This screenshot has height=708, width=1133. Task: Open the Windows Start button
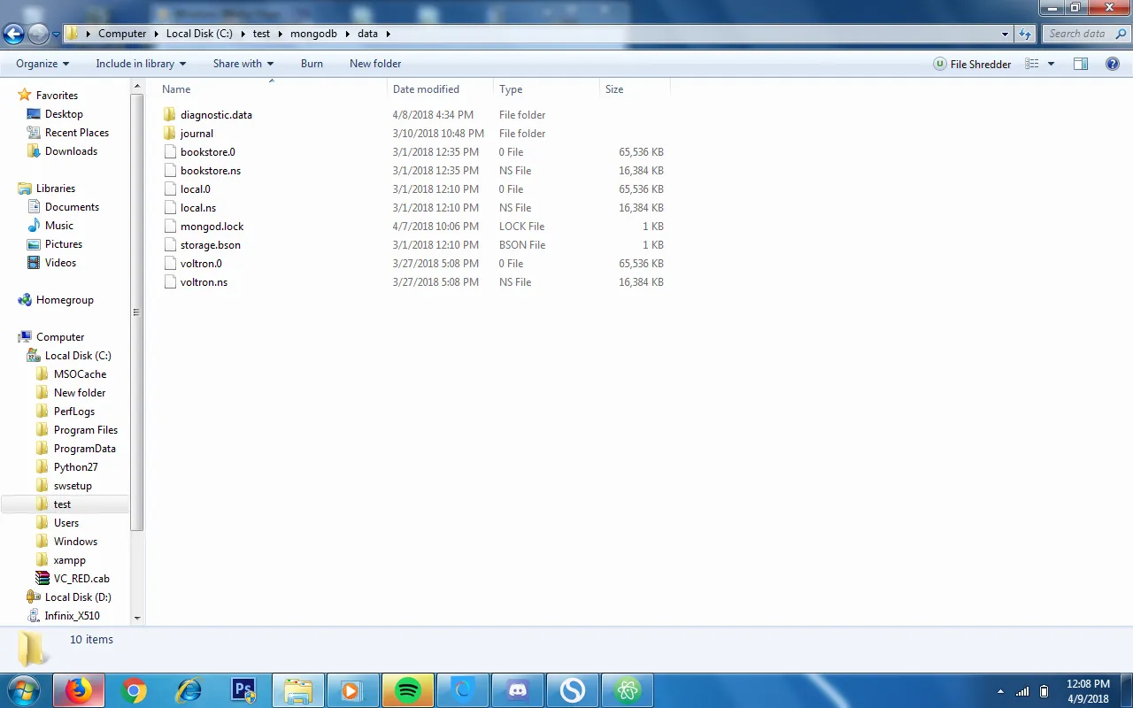(x=22, y=690)
